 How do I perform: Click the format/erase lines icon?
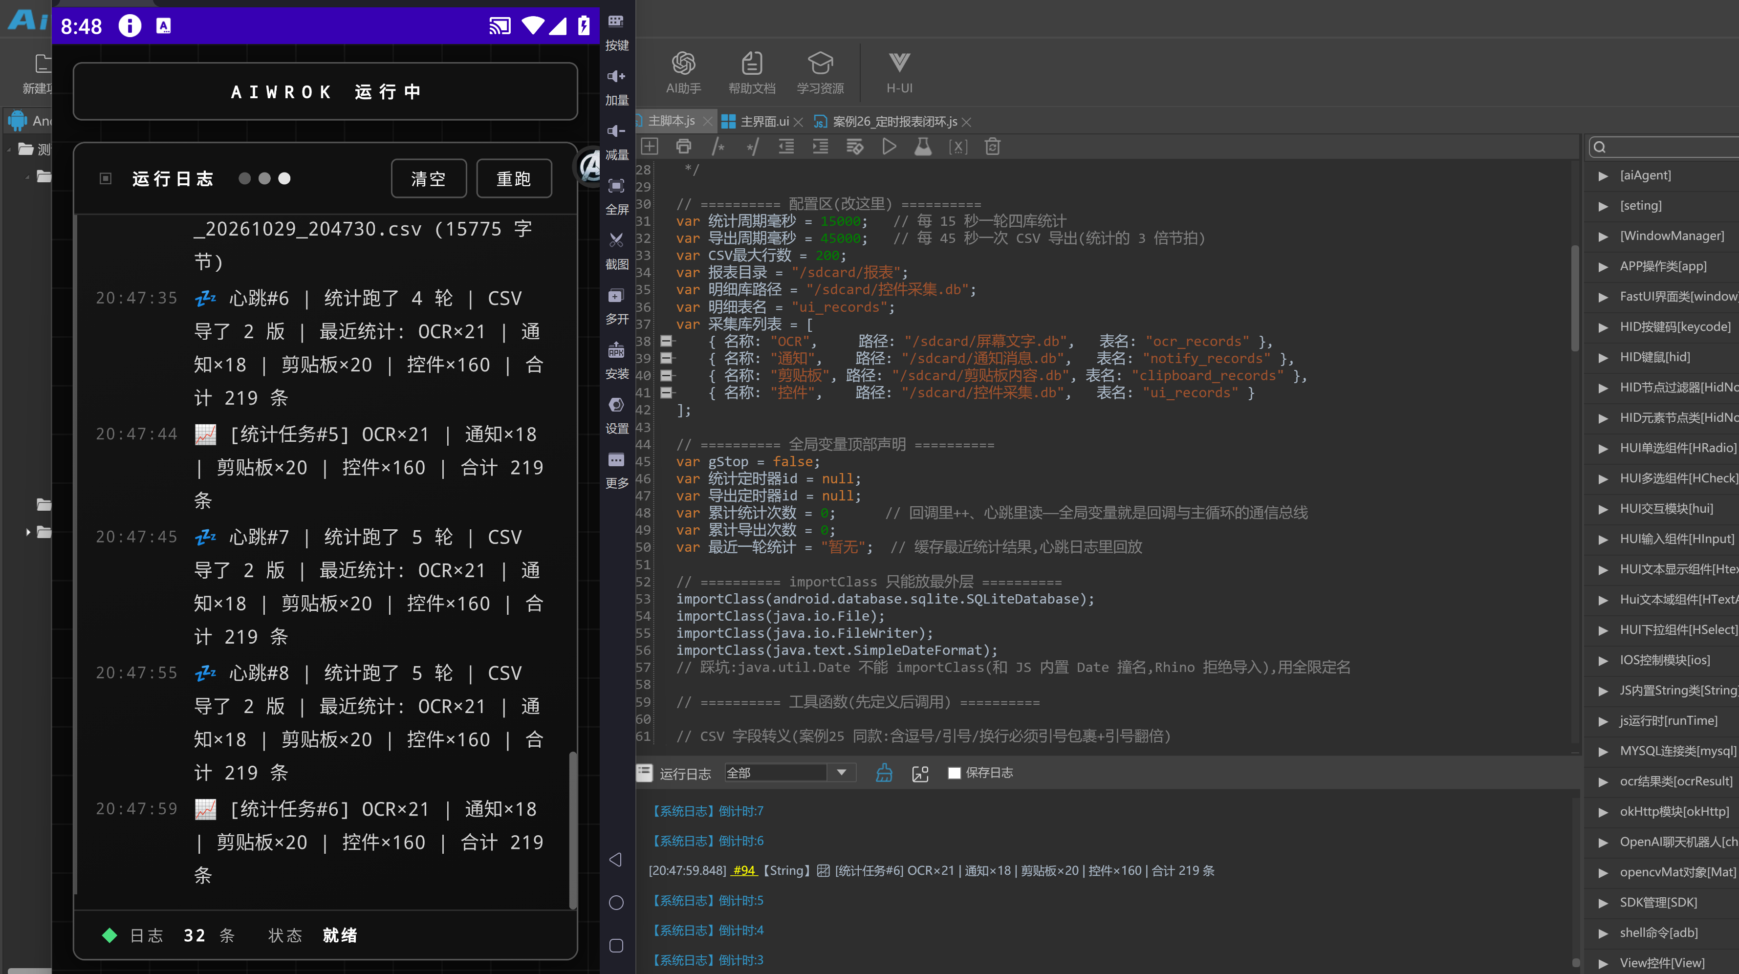pyautogui.click(x=855, y=147)
